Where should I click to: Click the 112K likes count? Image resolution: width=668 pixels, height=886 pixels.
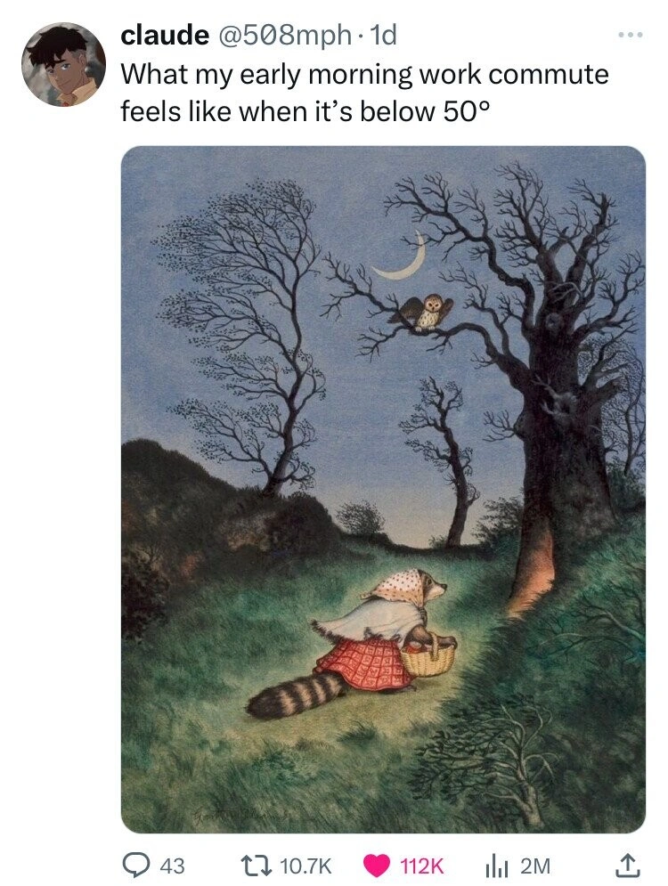click(x=421, y=866)
